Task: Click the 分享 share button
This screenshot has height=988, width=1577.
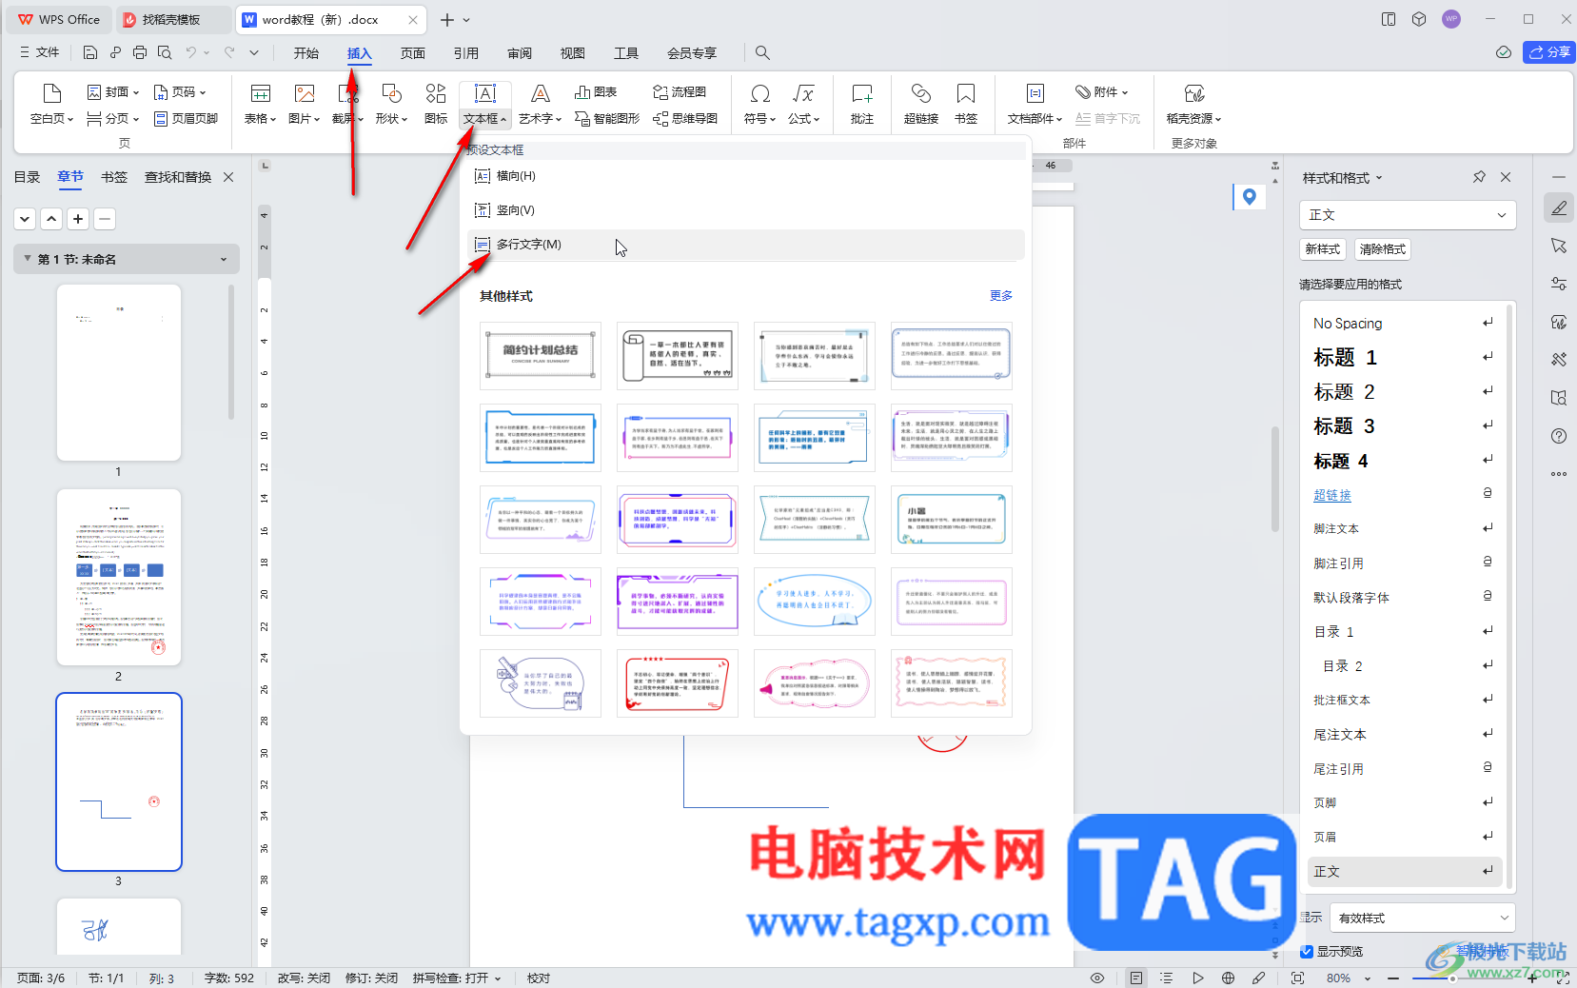Action: (x=1549, y=52)
